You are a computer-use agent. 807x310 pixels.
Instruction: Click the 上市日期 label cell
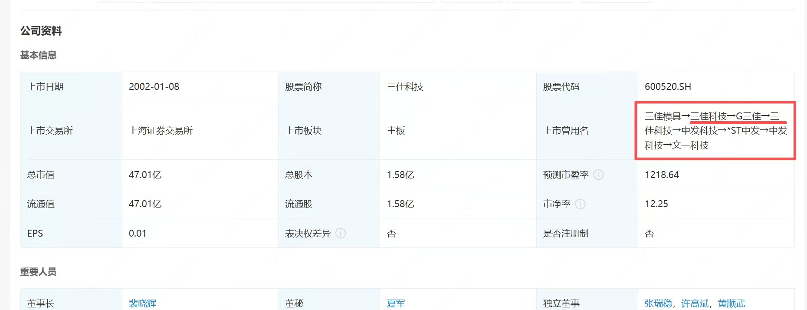71,86
